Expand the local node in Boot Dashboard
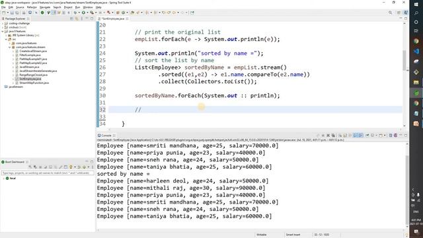This screenshot has height=238, width=423. pyautogui.click(x=3, y=178)
